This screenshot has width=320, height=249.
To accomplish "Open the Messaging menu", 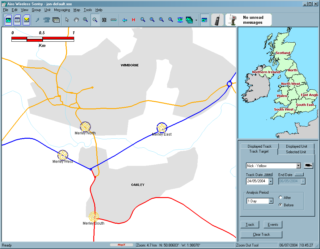I will [x=62, y=10].
